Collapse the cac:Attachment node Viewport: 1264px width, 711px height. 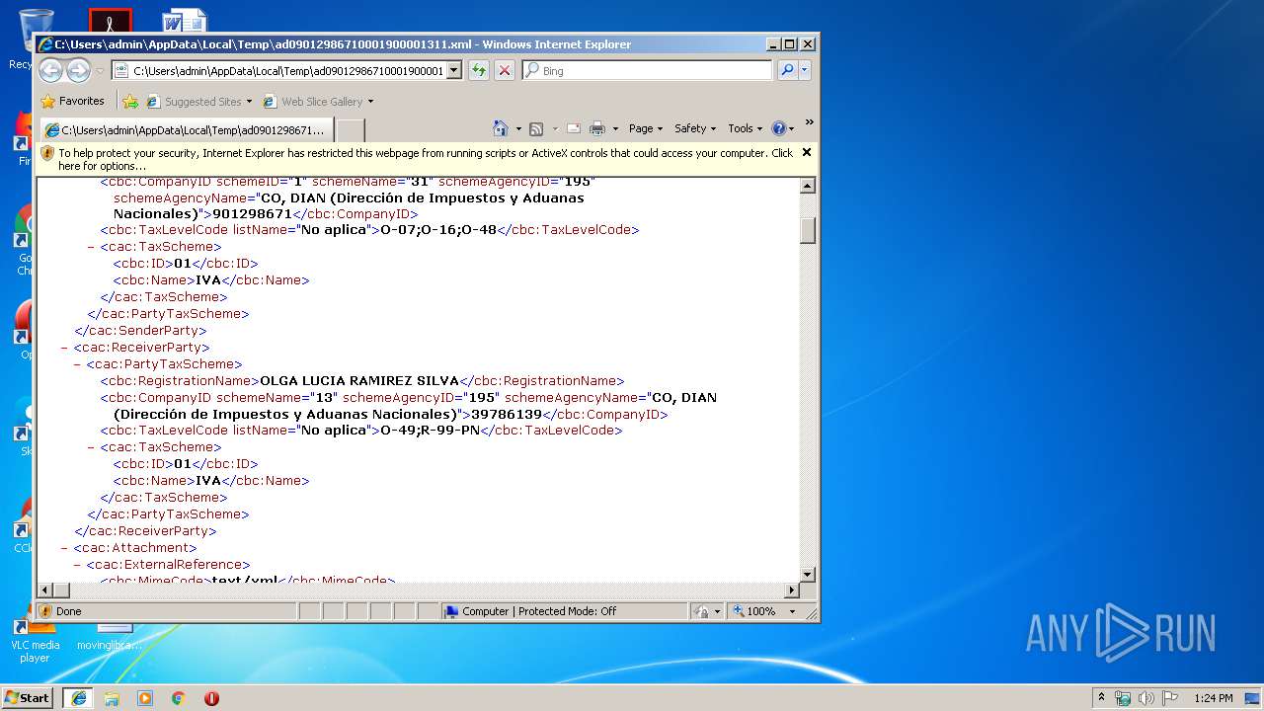[65, 548]
